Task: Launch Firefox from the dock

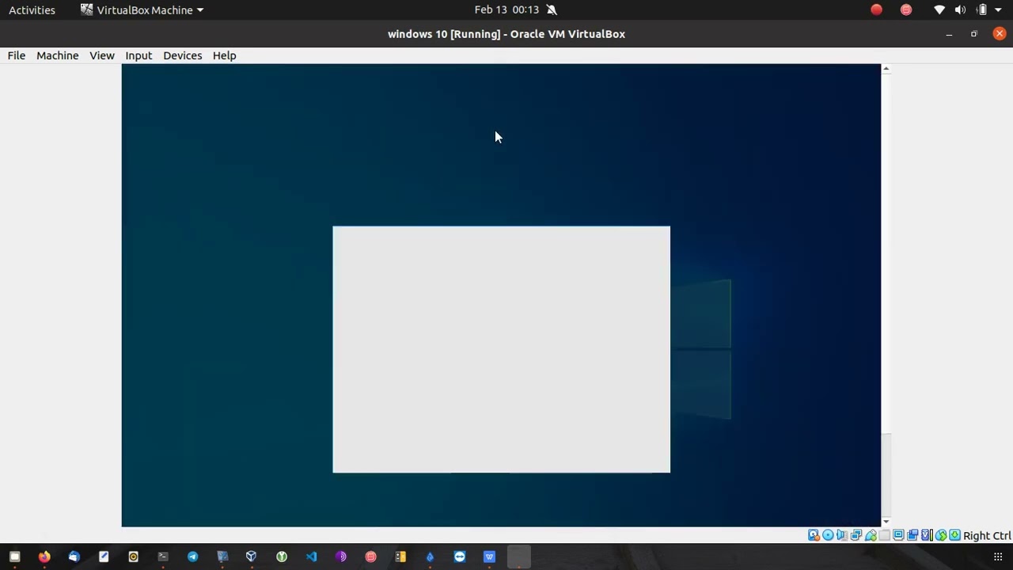Action: click(44, 557)
